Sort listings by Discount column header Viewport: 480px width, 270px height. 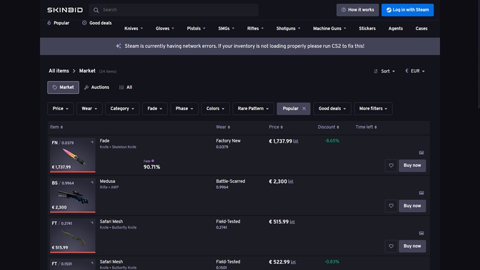pyautogui.click(x=328, y=127)
